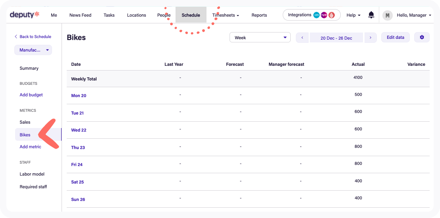Image resolution: width=440 pixels, height=218 pixels.
Task: Click the Manager avatar icon
Action: 387,15
